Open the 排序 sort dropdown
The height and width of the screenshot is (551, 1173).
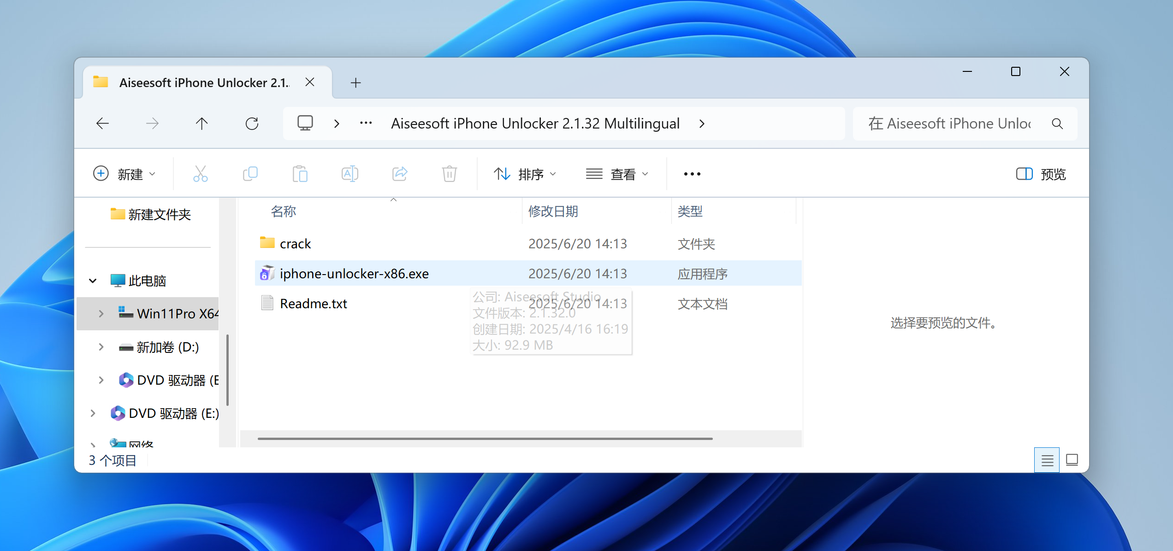[525, 174]
